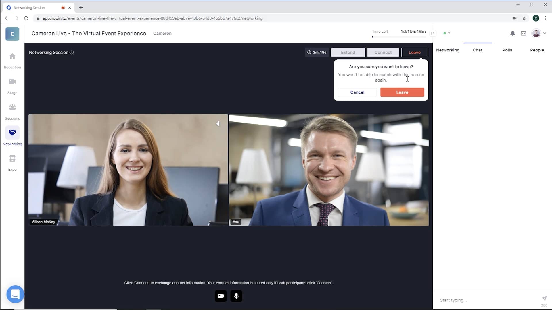552x310 pixels.
Task: Open Chrome's browser menu
Action: pyautogui.click(x=546, y=18)
